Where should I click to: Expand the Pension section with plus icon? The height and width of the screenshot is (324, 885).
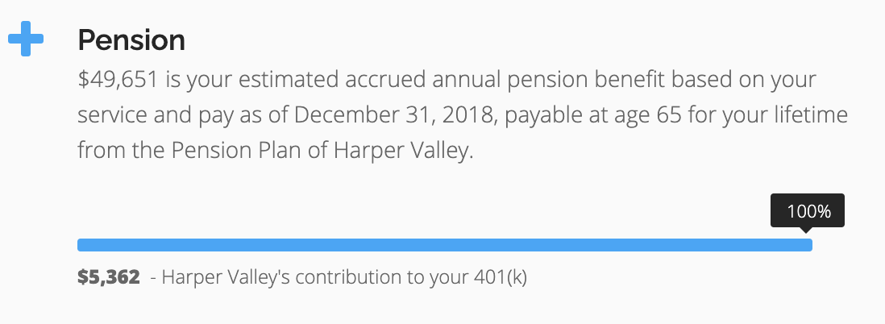click(25, 40)
